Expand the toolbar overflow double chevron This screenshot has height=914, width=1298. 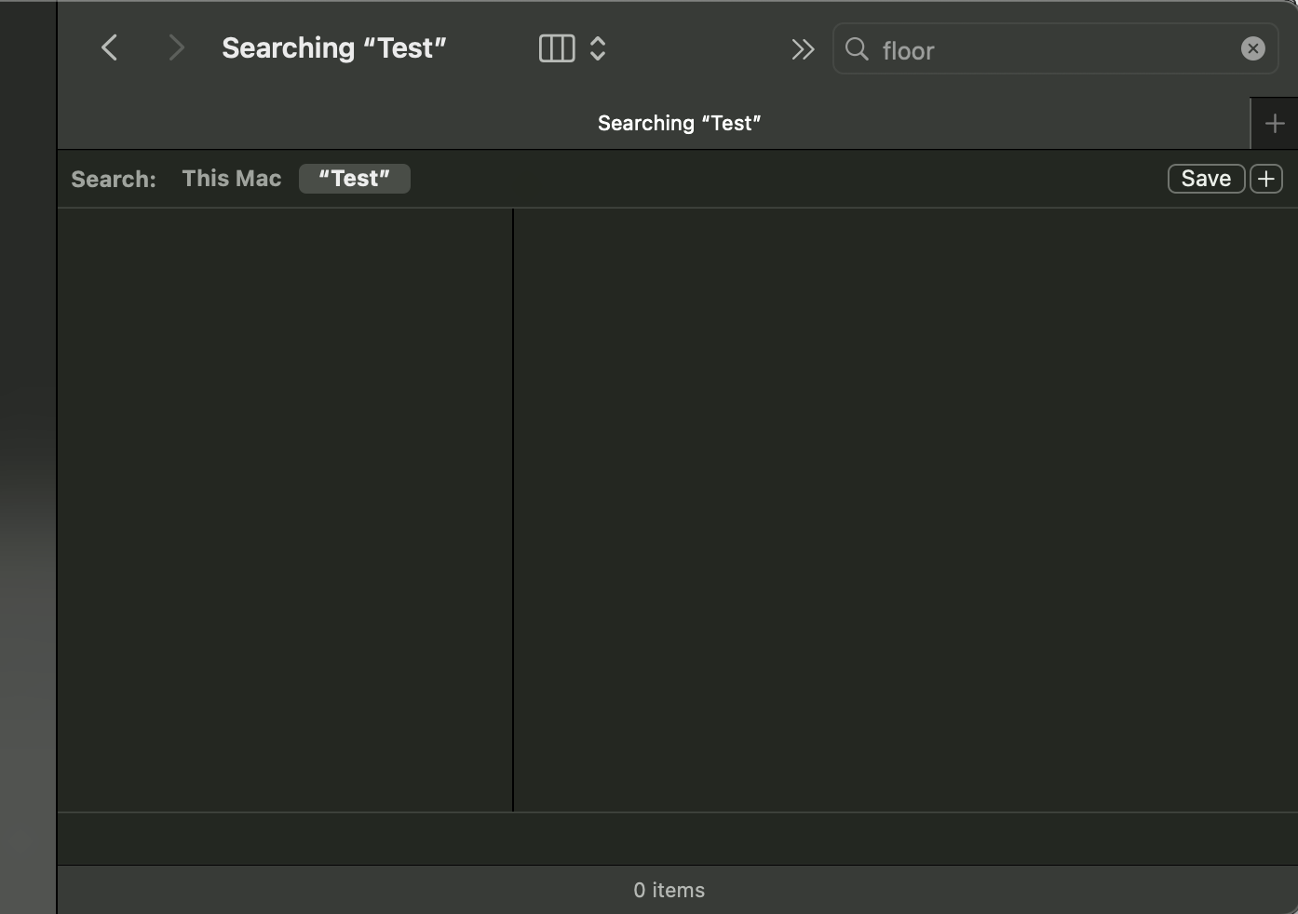pos(802,49)
